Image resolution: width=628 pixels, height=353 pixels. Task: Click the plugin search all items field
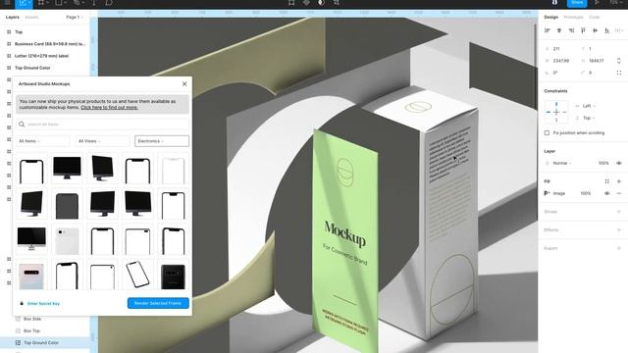click(102, 125)
